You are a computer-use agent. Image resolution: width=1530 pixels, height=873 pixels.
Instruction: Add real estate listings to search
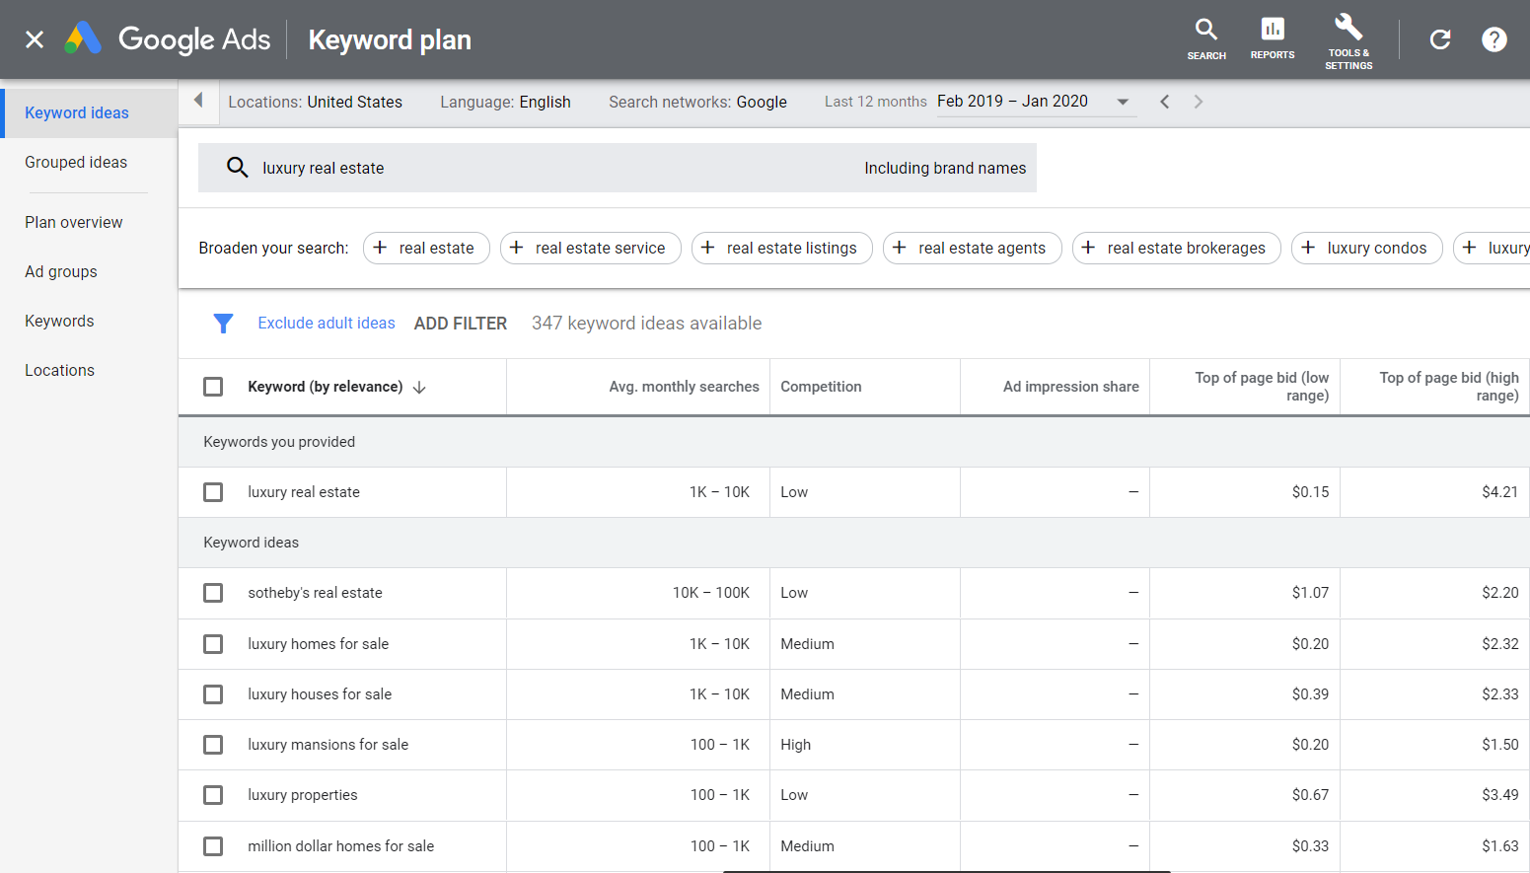pos(781,248)
